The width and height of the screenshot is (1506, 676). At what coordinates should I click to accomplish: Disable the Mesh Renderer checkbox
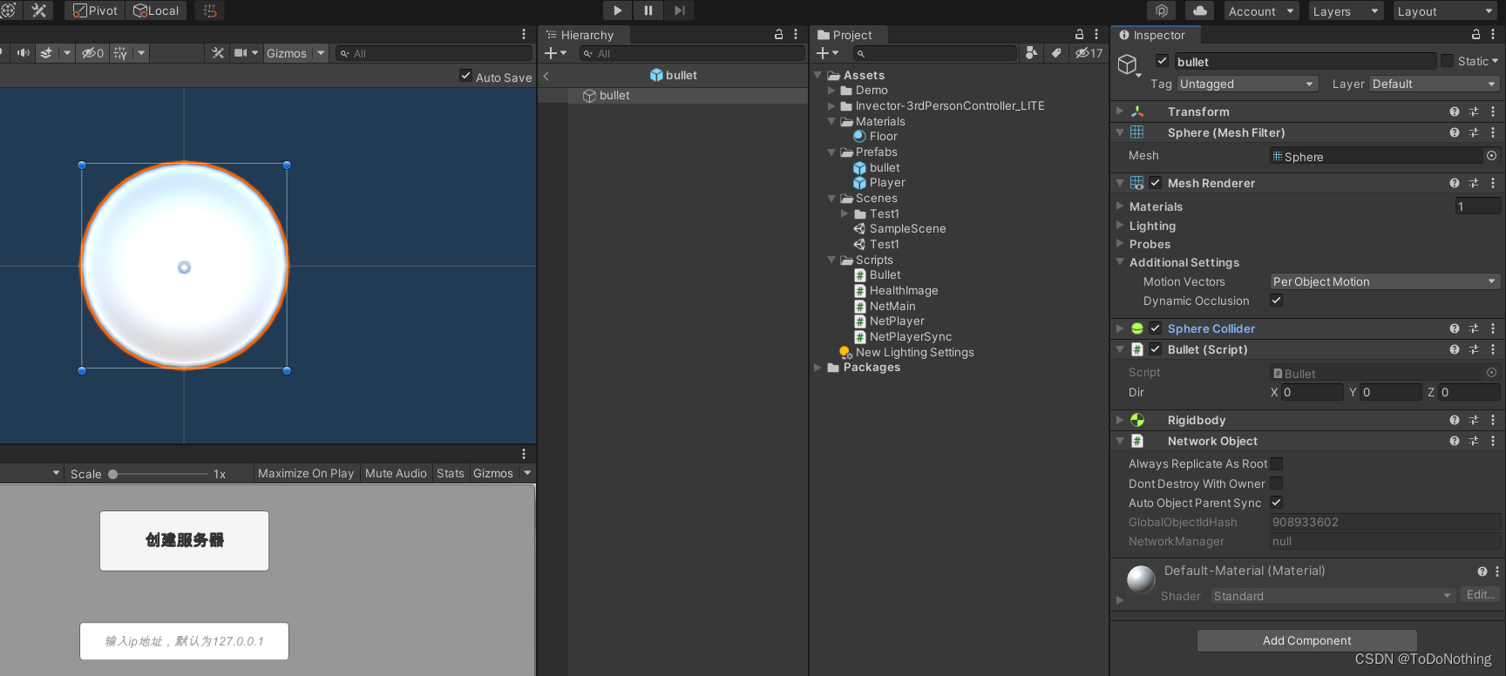coord(1155,183)
